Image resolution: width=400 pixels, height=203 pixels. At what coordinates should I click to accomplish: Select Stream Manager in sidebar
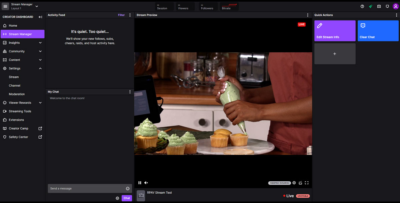pos(22,34)
